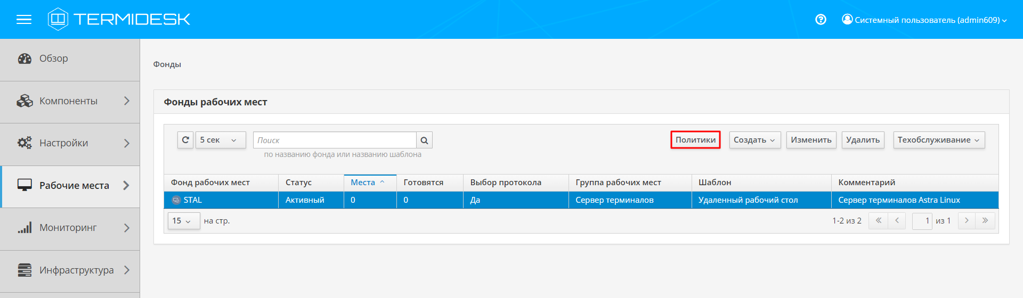
Task: Change rows per page dropdown
Action: 183,221
